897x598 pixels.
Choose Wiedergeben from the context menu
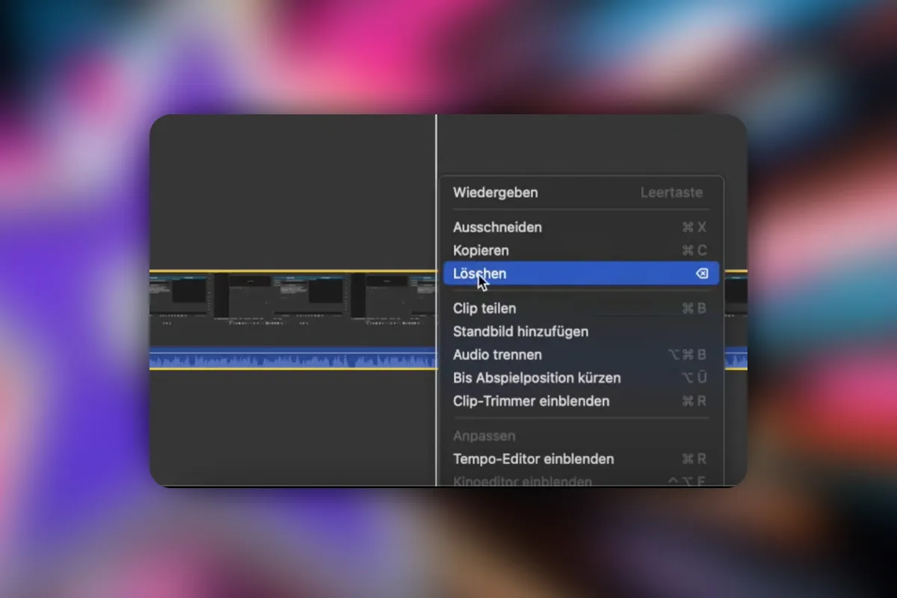[581, 192]
